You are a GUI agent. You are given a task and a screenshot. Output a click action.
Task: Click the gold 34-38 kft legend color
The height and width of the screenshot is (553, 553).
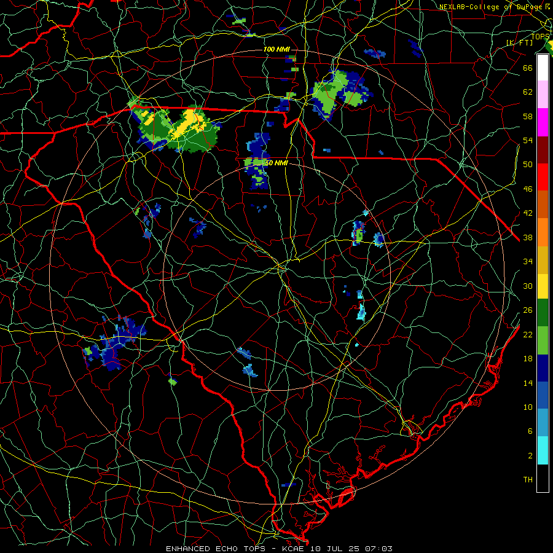click(543, 260)
